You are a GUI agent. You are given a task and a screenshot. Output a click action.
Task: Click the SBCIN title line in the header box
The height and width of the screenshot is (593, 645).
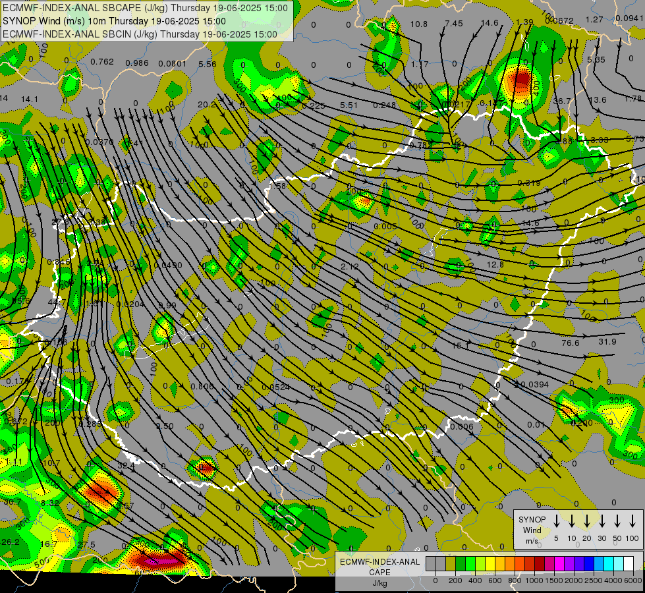click(x=140, y=34)
